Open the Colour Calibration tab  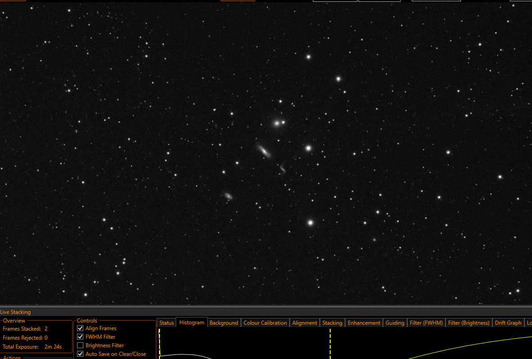tap(265, 322)
